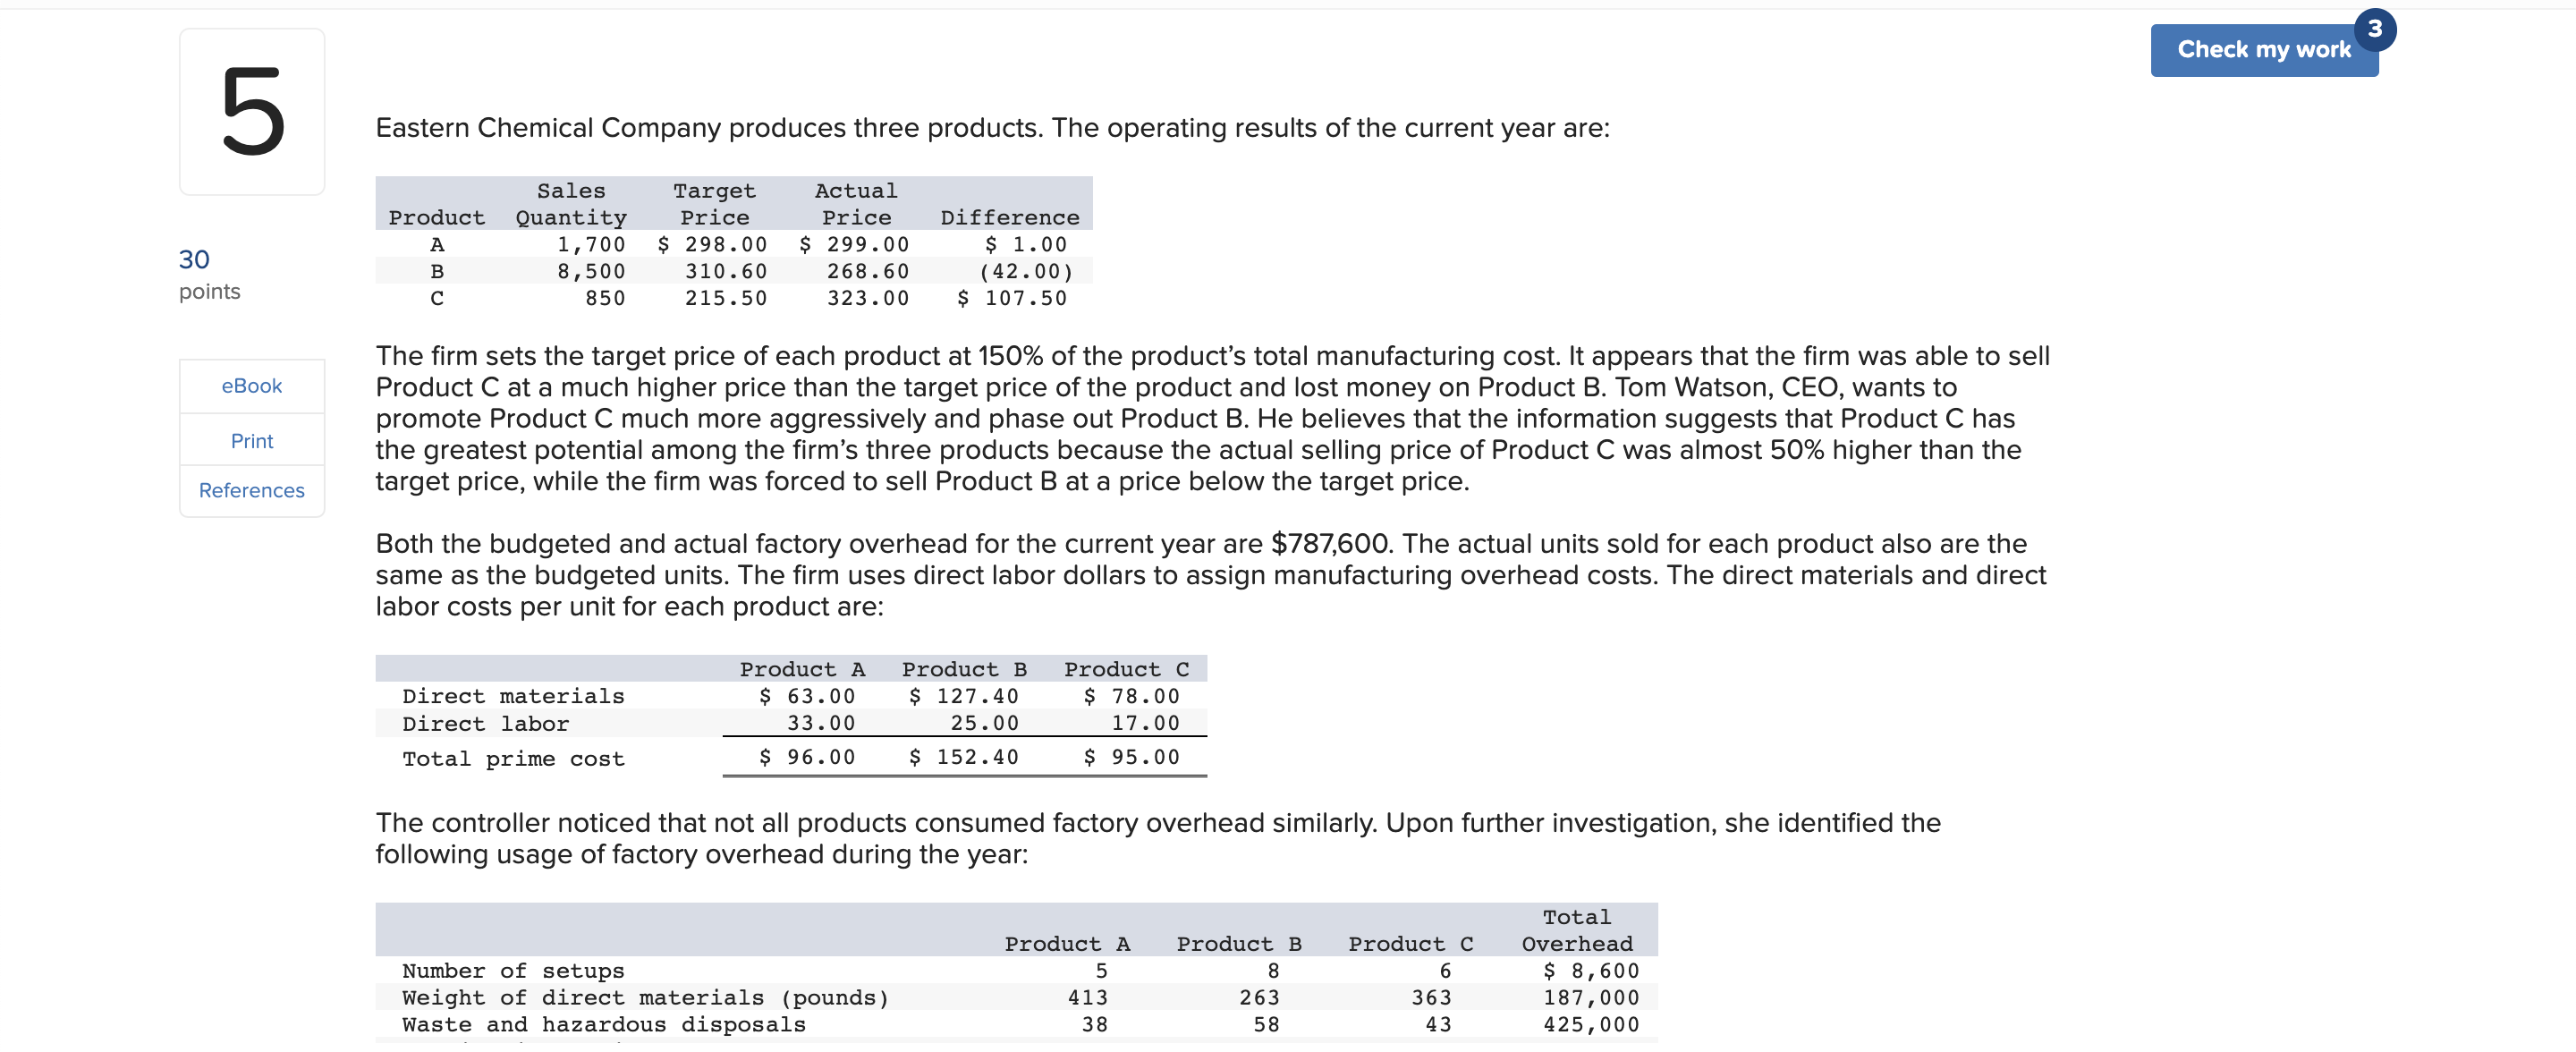Viewport: 2576px width, 1052px height.
Task: Select waste disposal overhead 425,000
Action: pyautogui.click(x=1591, y=1026)
